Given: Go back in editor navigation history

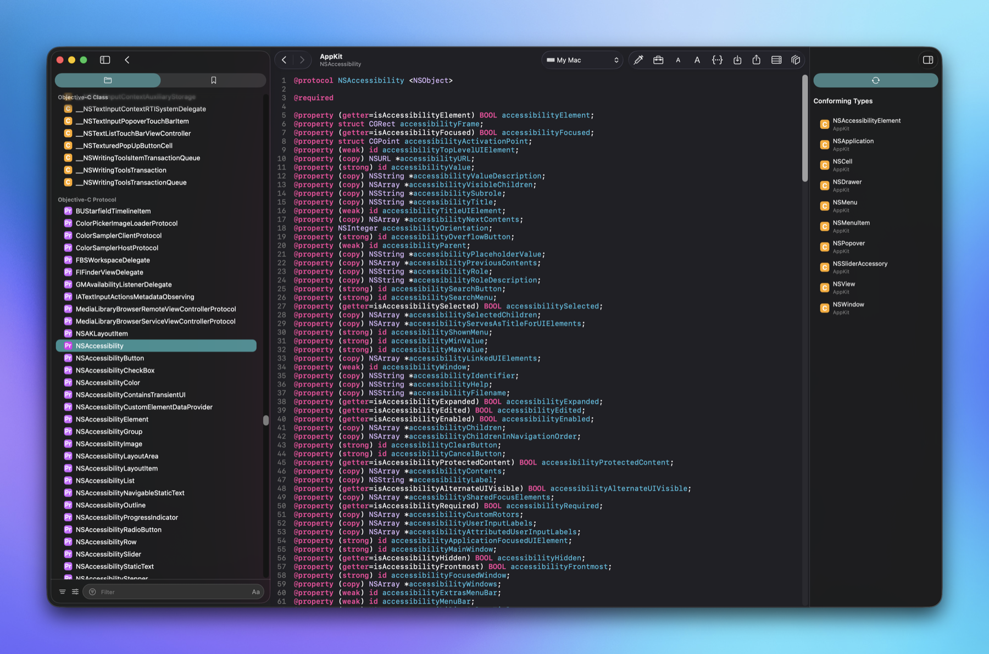Looking at the screenshot, I should pyautogui.click(x=284, y=60).
